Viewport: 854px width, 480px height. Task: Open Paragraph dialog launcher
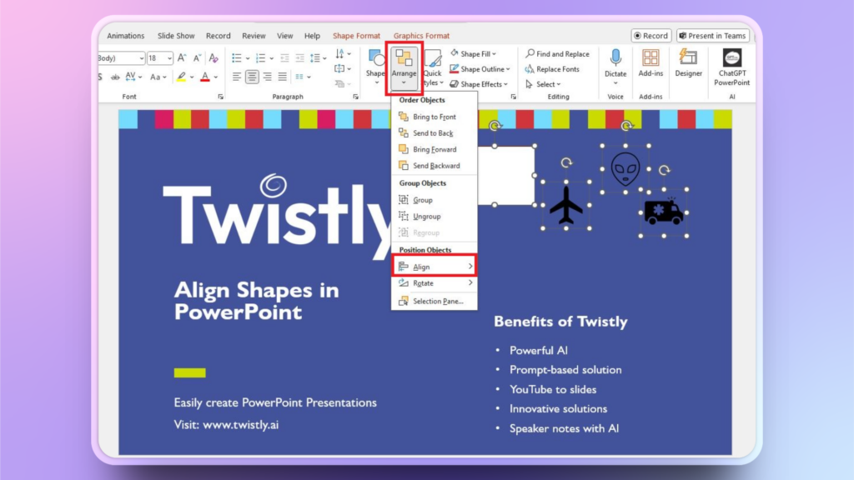pyautogui.click(x=355, y=97)
